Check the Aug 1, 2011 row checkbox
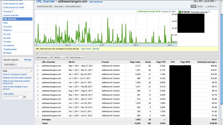223x125 pixels. click(38, 91)
